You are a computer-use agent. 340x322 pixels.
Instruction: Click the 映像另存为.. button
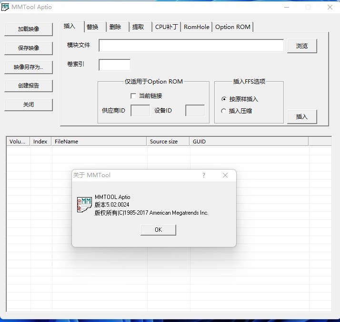(x=29, y=67)
